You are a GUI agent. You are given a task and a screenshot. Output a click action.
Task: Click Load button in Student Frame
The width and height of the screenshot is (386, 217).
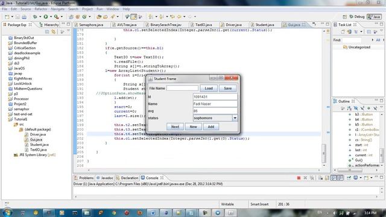[209, 89]
